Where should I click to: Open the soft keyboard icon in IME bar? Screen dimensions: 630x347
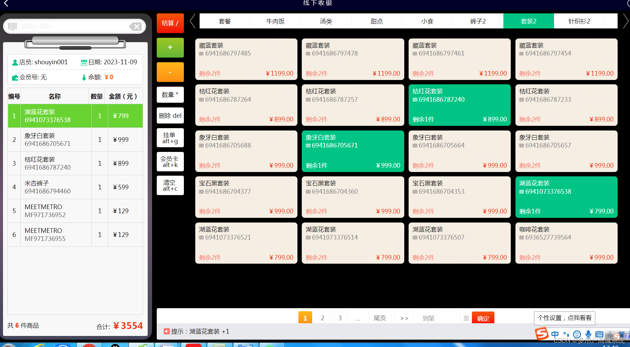point(599,334)
